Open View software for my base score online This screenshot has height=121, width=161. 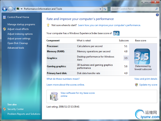point(77,95)
